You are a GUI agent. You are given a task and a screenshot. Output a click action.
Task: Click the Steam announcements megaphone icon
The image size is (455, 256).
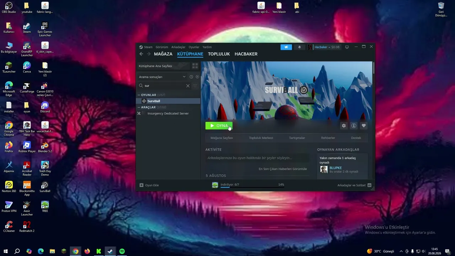click(286, 47)
